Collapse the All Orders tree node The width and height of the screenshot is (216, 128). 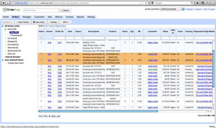click(x=3, y=26)
